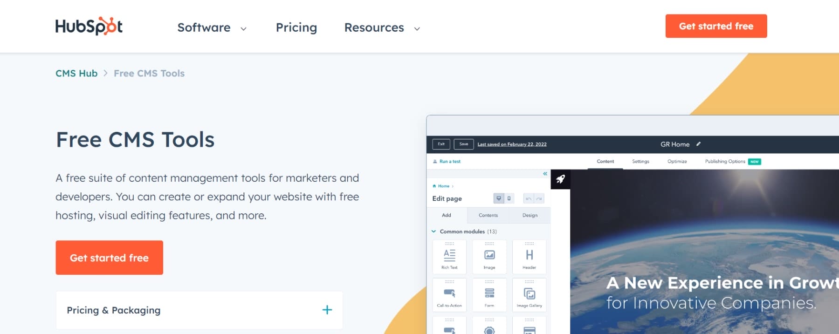This screenshot has height=334, width=839.
Task: Select the Image Gallery module icon
Action: tap(530, 295)
